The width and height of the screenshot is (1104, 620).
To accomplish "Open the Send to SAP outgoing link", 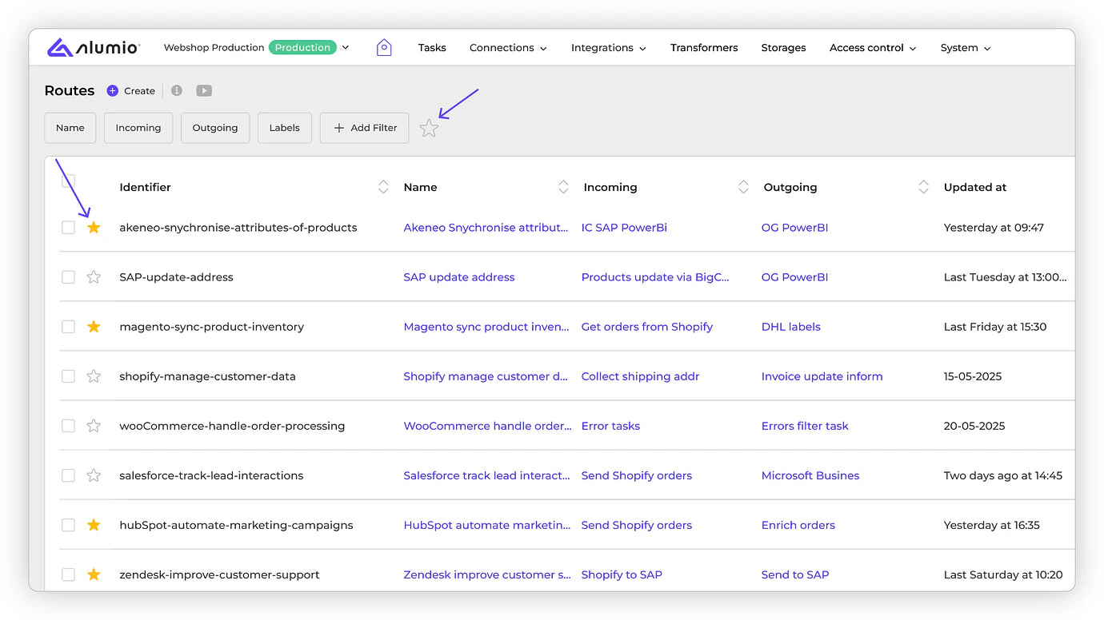I will (x=795, y=574).
